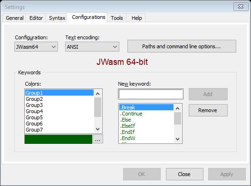This screenshot has width=251, height=186.
Task: Choose Group6 from the Colors list
Action: [x=59, y=124]
